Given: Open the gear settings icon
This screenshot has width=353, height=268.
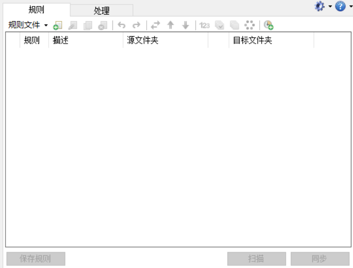Looking at the screenshot, I should 319,7.
